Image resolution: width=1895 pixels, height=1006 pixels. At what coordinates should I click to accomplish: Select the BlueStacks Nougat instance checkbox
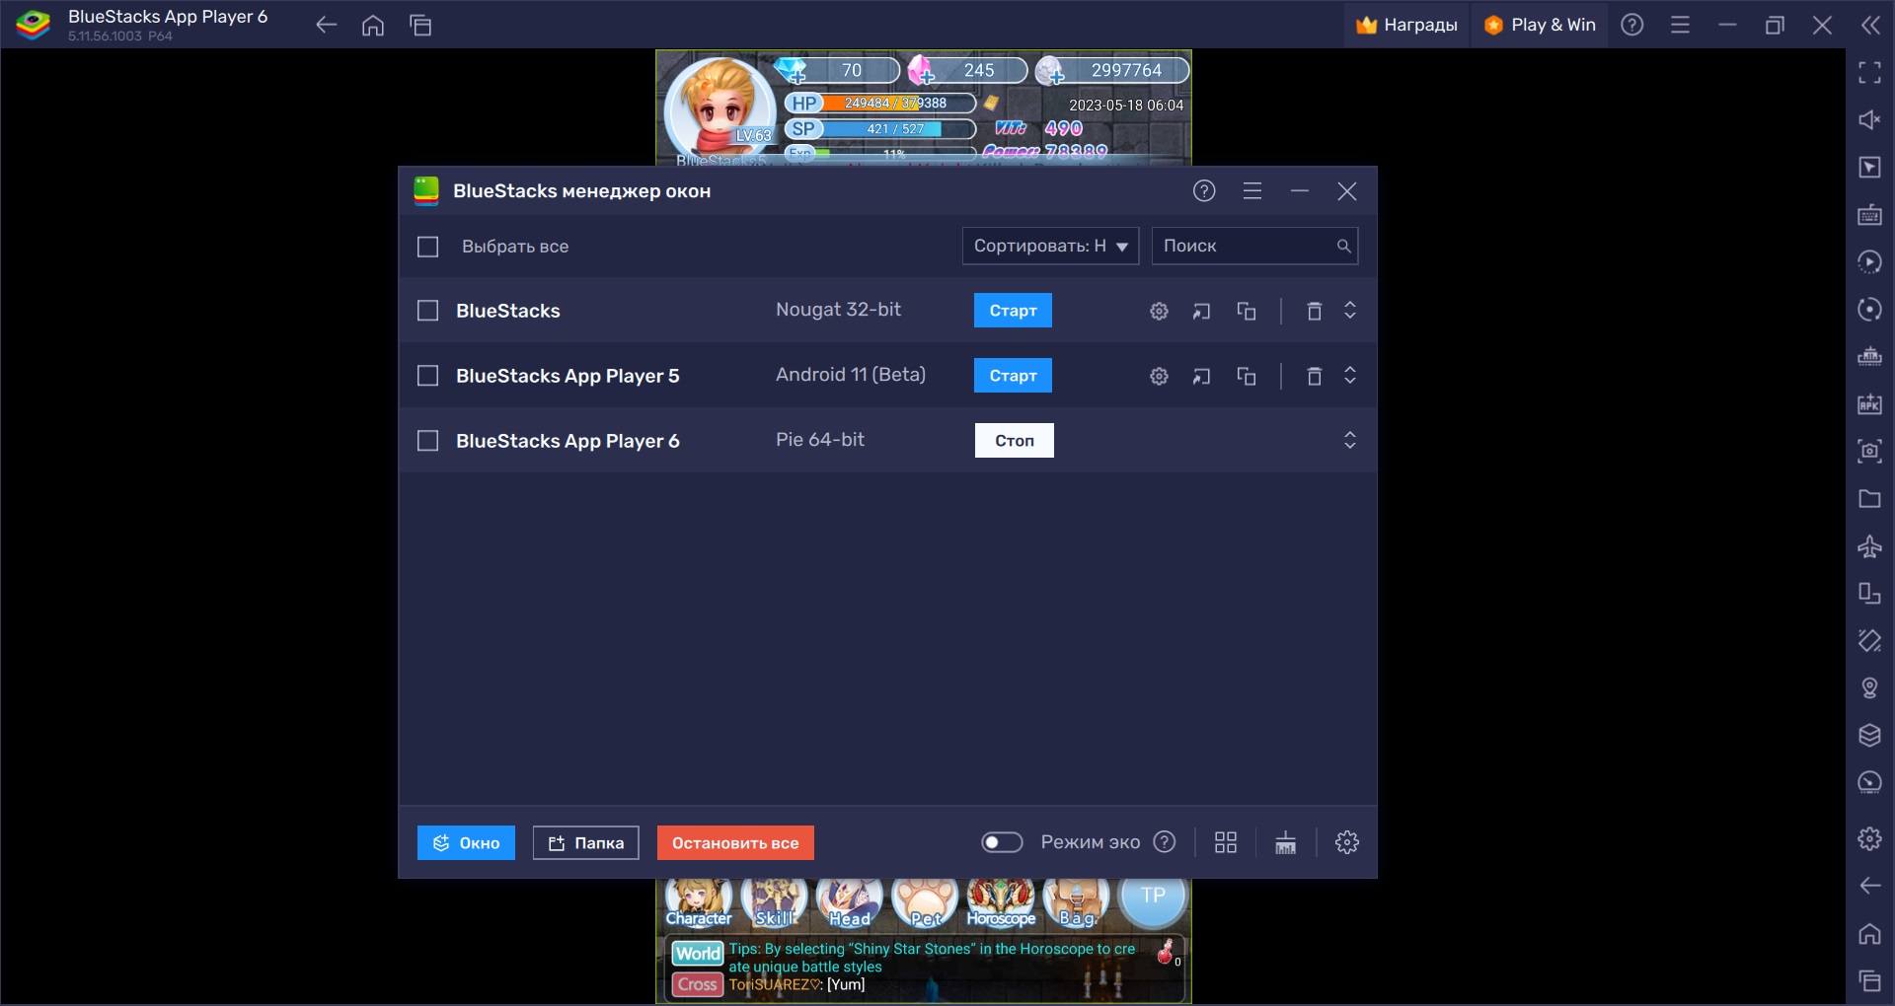427,311
